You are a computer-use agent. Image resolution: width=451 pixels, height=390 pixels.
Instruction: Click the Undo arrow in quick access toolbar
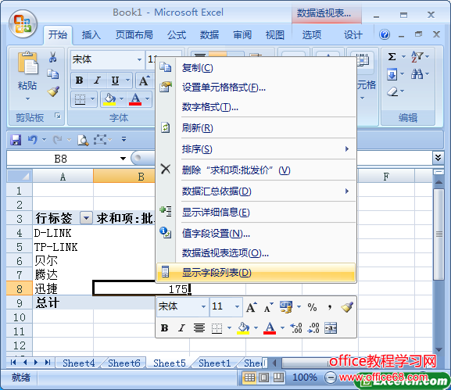point(33,140)
